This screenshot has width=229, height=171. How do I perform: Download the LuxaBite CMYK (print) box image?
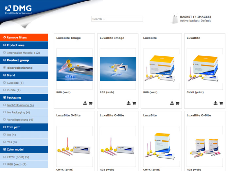pyautogui.click(x=215, y=103)
